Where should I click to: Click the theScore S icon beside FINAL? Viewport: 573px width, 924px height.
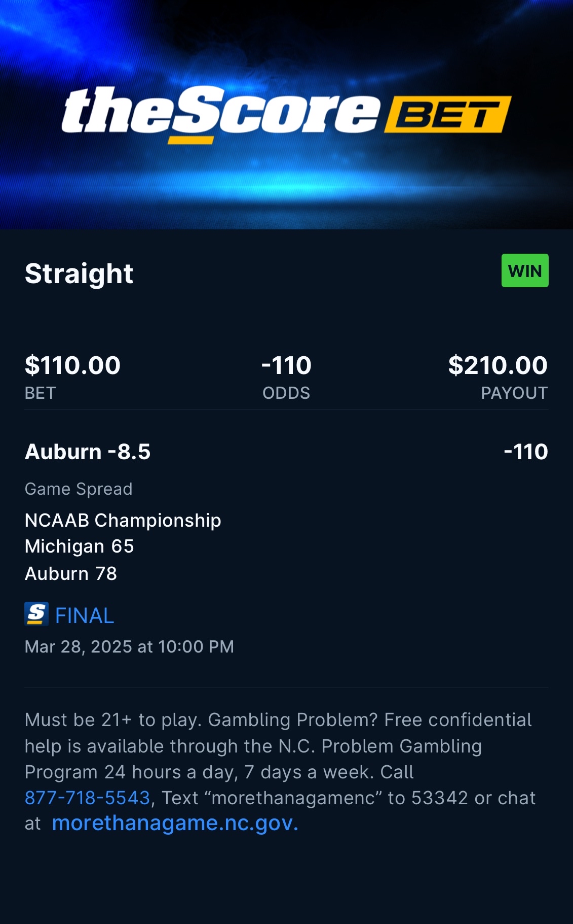pyautogui.click(x=36, y=614)
